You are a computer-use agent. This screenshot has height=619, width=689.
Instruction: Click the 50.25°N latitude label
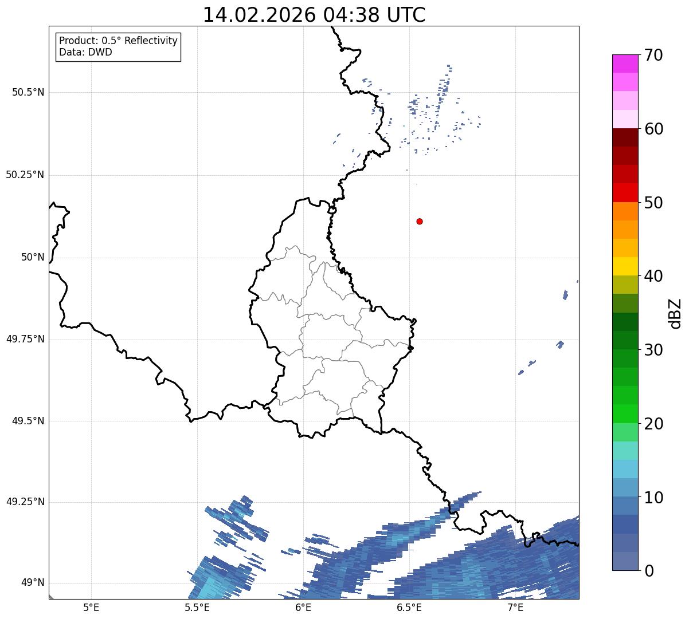click(x=25, y=175)
